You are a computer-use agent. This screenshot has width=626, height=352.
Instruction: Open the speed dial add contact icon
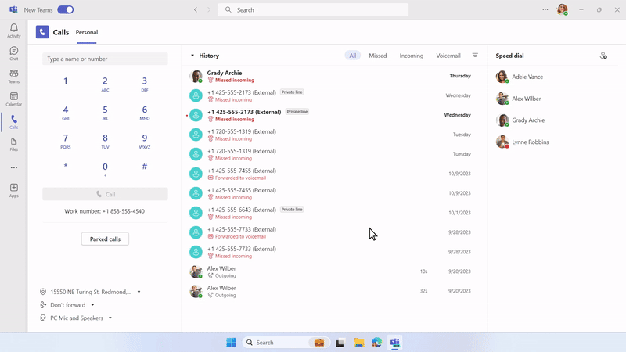(603, 56)
